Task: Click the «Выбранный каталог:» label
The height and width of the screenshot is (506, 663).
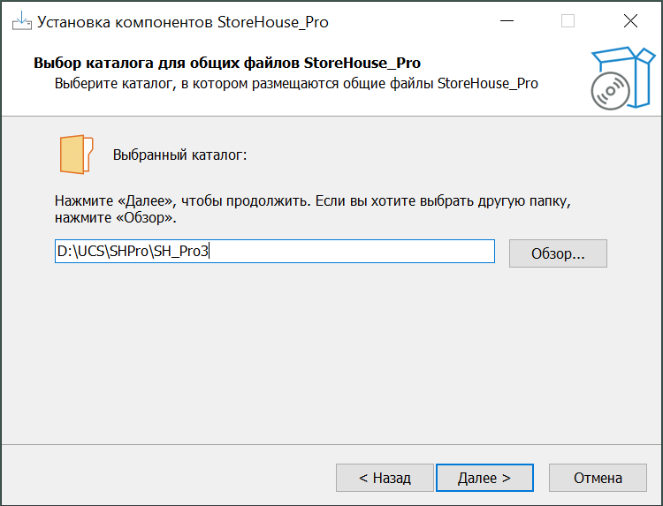Action: 179,155
